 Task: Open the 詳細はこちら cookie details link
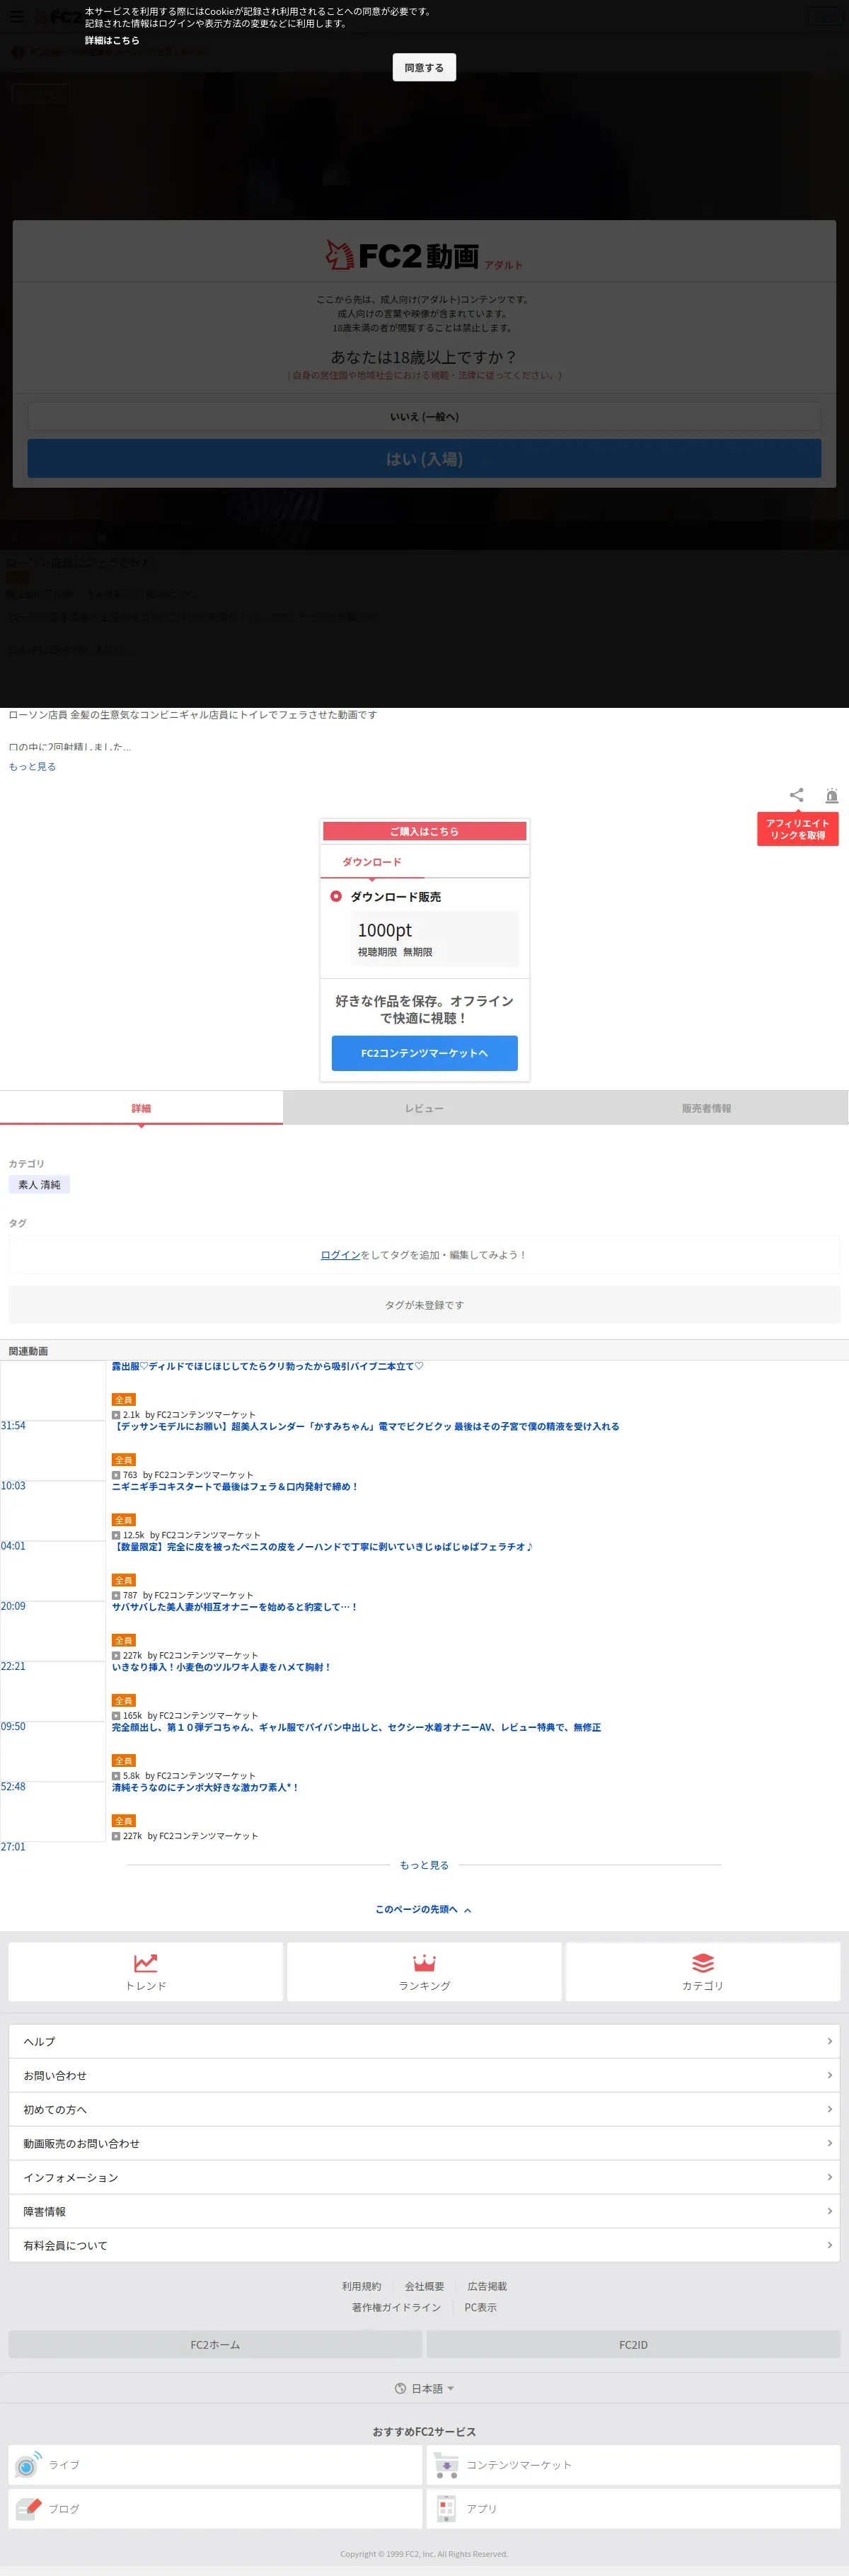pyautogui.click(x=112, y=41)
